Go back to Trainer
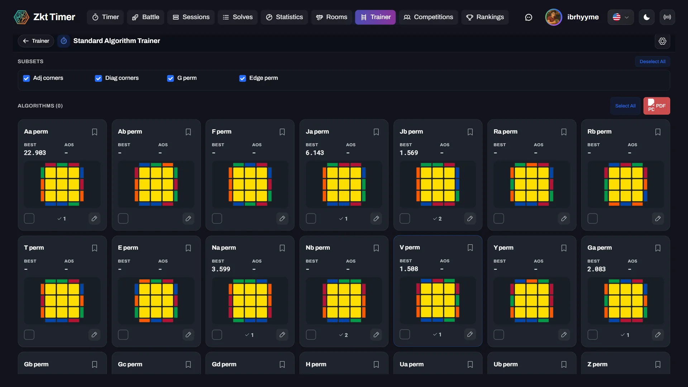This screenshot has height=387, width=688. tap(36, 41)
